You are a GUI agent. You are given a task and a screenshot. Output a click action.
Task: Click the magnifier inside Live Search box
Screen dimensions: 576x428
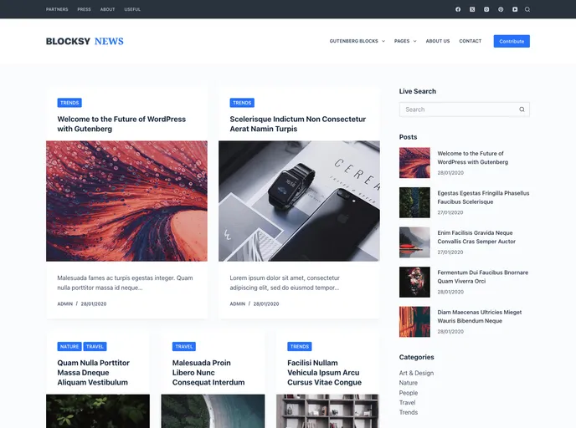pyautogui.click(x=522, y=110)
